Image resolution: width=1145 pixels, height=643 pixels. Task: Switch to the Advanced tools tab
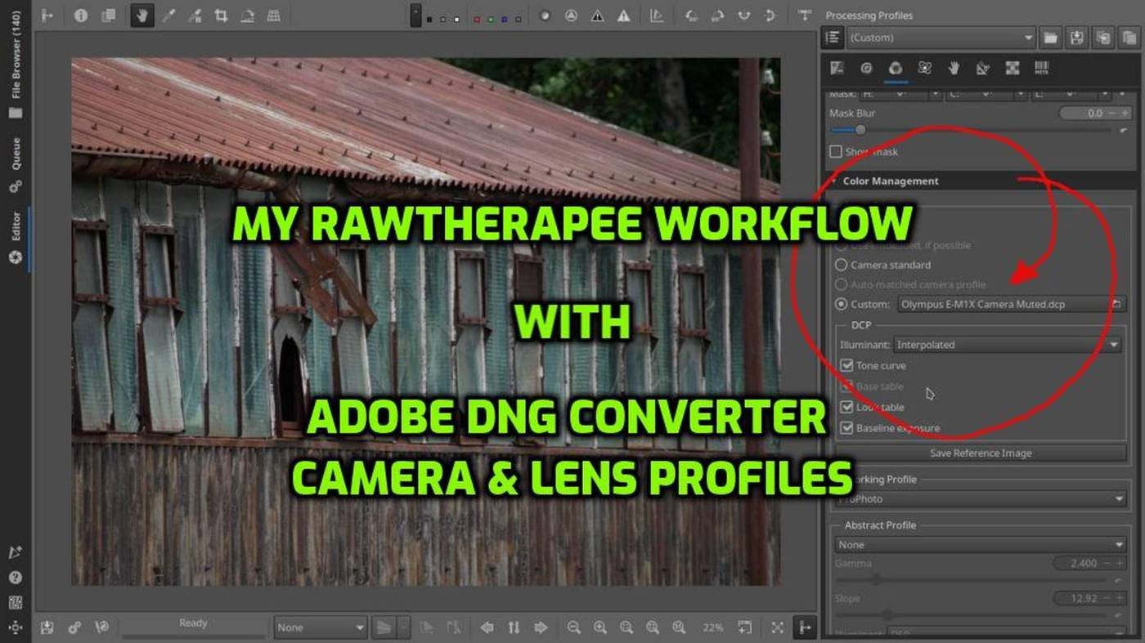(924, 69)
